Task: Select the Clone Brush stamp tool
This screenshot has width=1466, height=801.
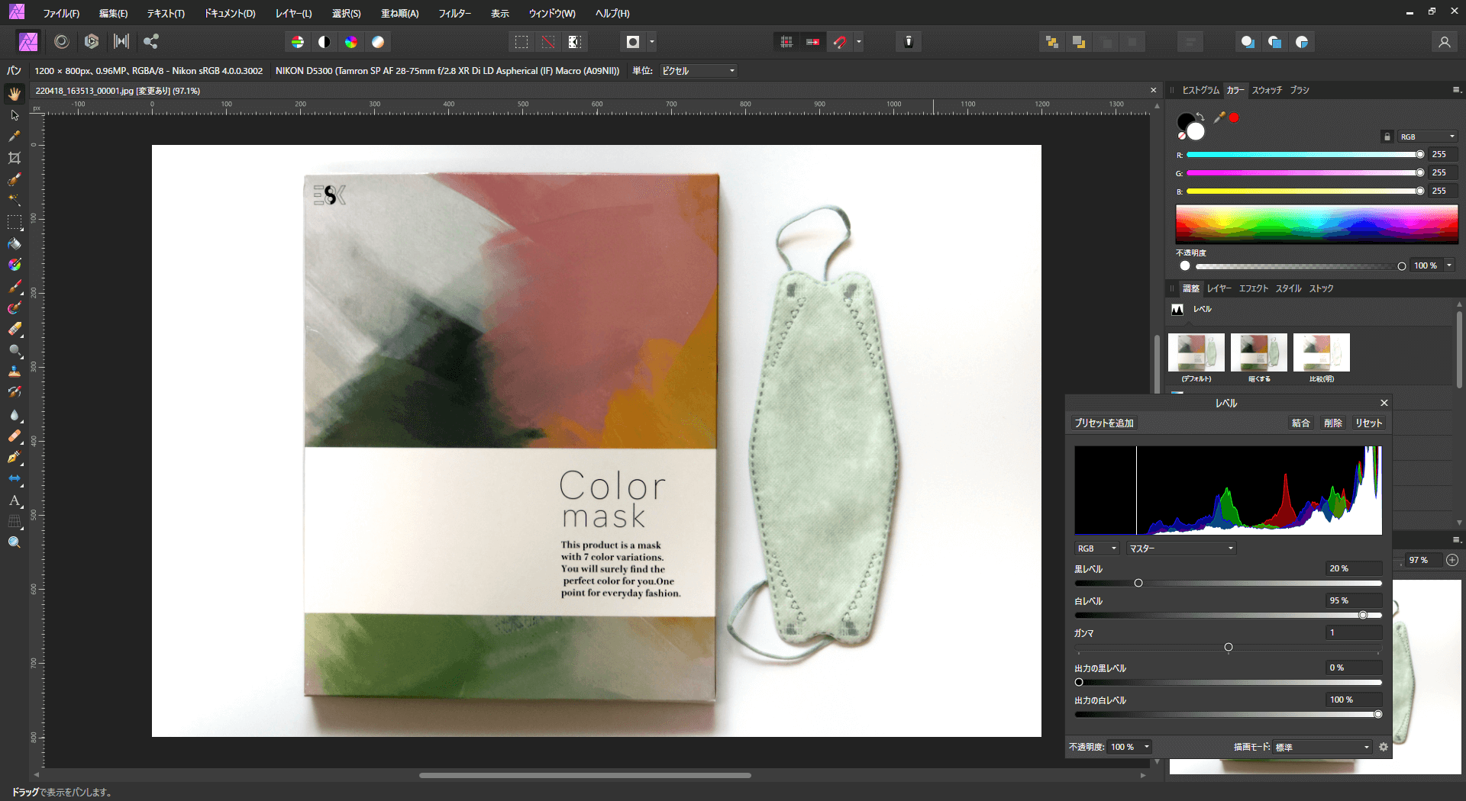Action: pos(15,372)
